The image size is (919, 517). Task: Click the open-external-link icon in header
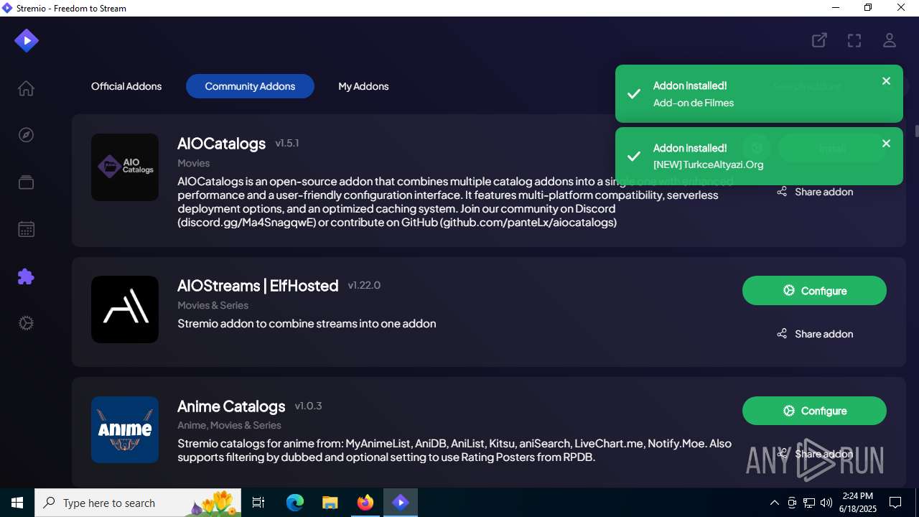click(x=819, y=40)
